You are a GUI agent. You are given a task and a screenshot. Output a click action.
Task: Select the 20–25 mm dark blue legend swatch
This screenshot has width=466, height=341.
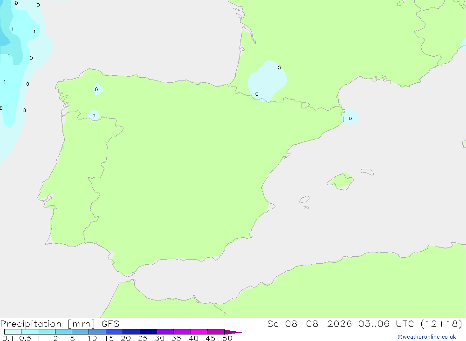click(131, 332)
